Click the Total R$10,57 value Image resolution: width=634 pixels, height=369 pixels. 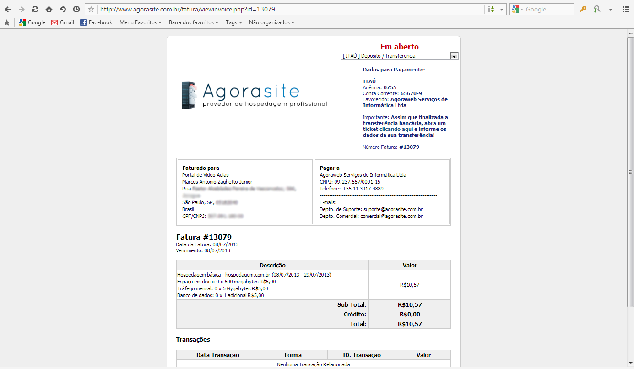point(410,324)
